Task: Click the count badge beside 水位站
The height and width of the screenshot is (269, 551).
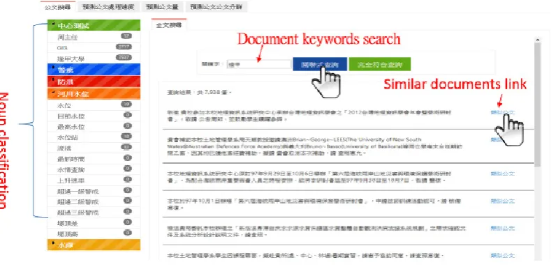Action: click(x=126, y=137)
